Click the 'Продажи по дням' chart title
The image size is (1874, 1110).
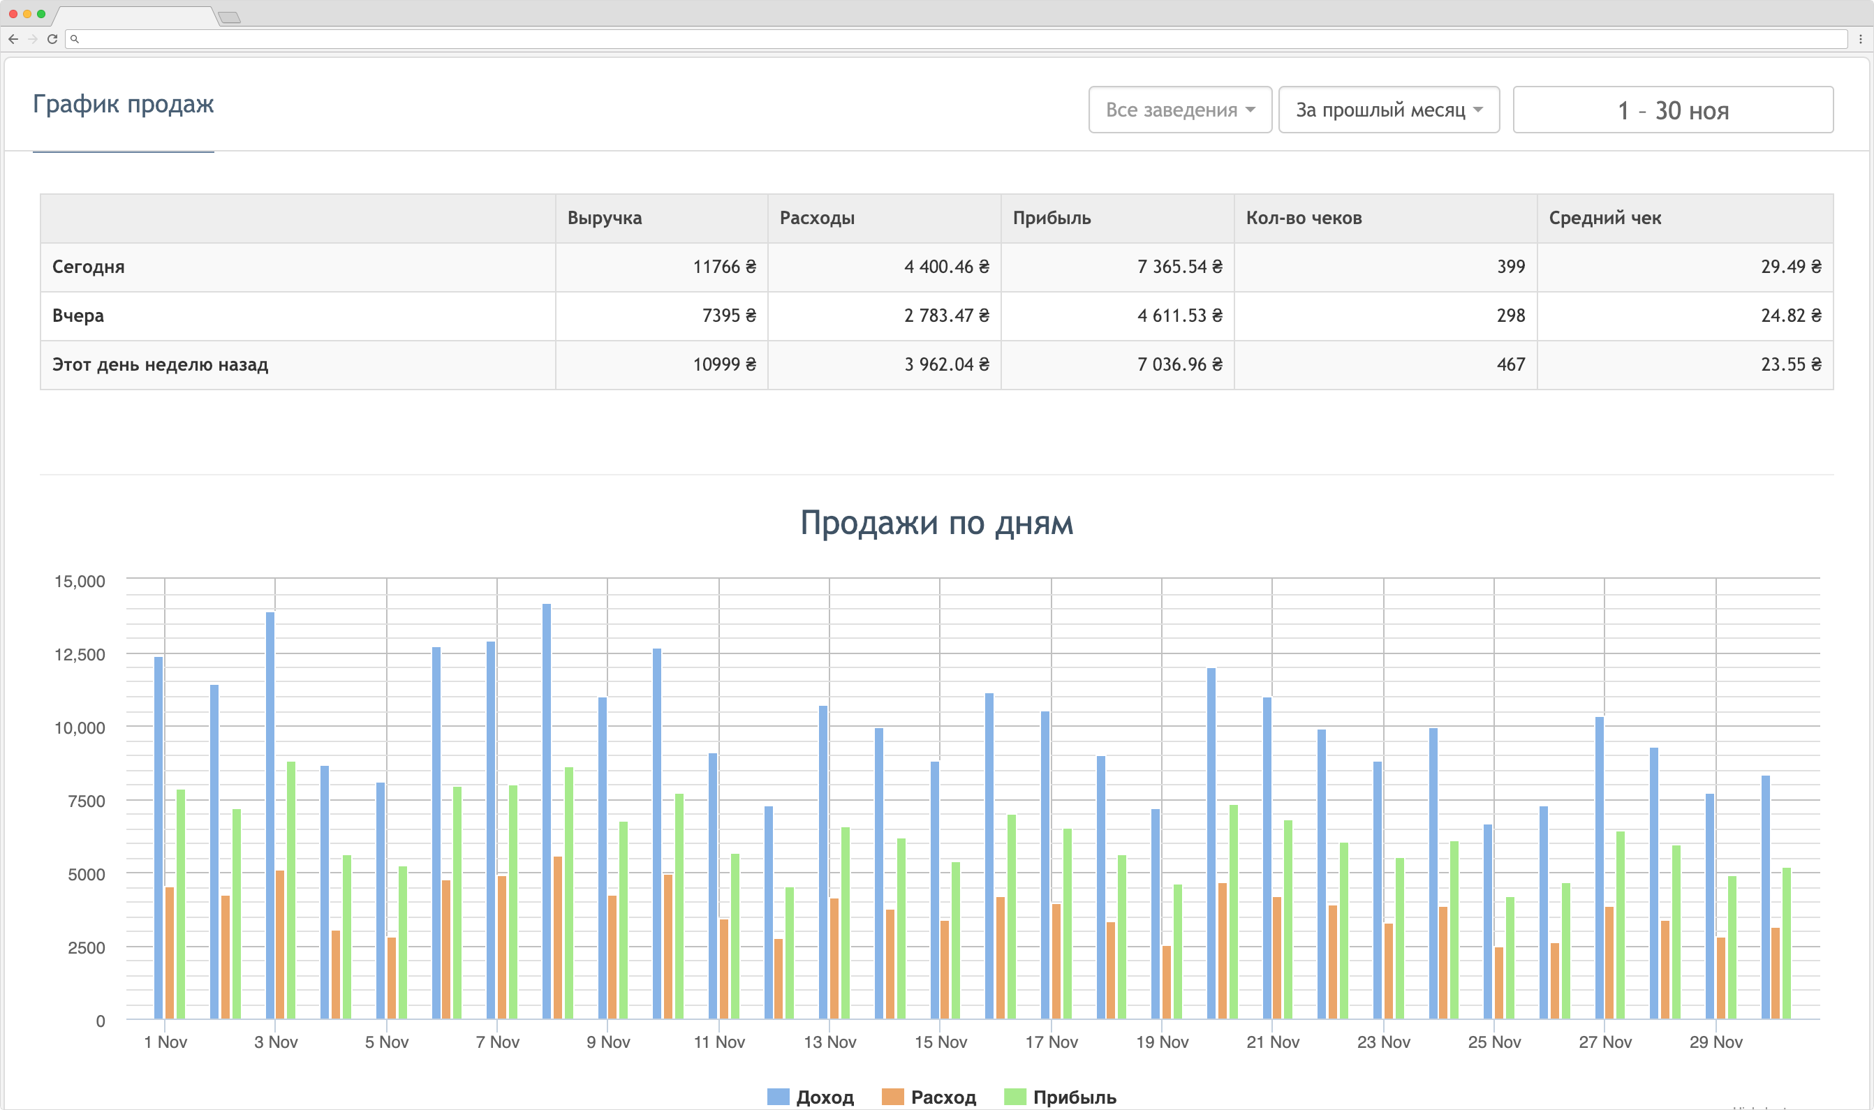936,523
